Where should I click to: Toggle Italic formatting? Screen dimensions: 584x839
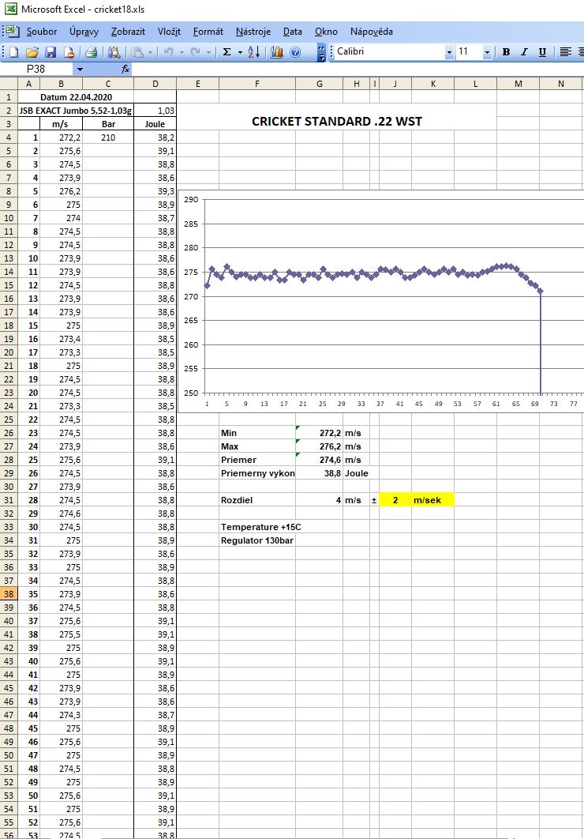(524, 52)
